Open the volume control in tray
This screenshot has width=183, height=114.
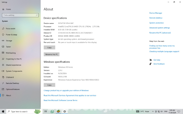point(162,112)
